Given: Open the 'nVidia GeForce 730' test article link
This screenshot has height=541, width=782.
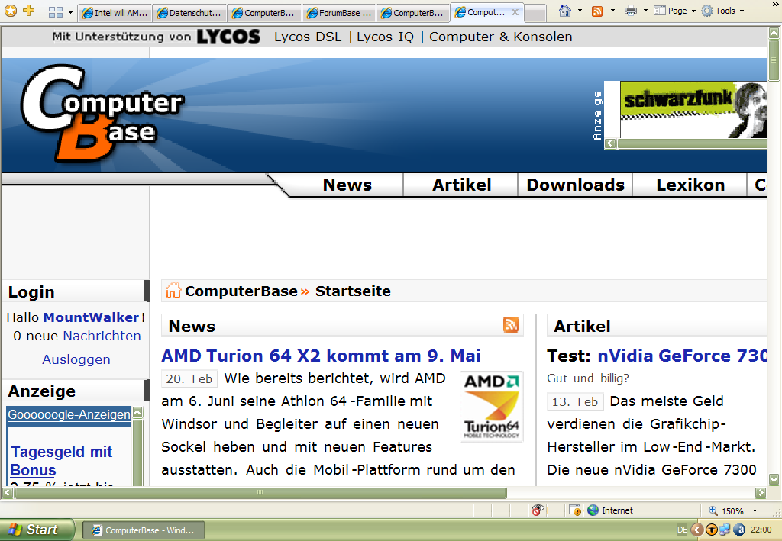Looking at the screenshot, I should [x=682, y=356].
